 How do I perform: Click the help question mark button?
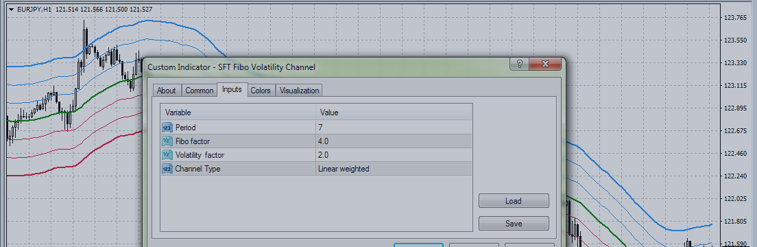coord(520,64)
